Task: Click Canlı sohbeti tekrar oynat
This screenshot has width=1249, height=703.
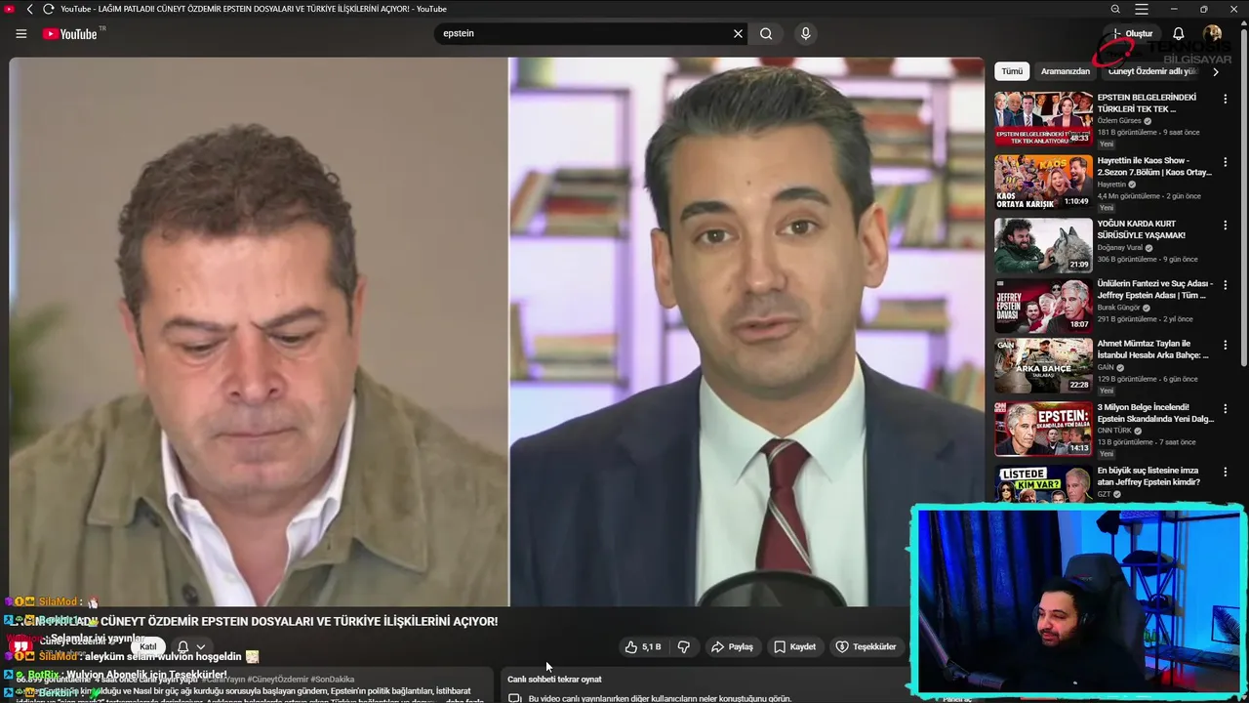Action: 554,679
